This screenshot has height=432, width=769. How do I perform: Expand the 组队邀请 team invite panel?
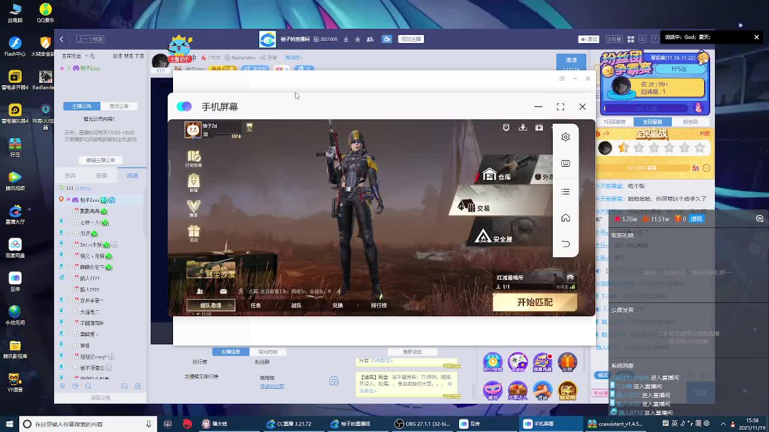coord(210,305)
